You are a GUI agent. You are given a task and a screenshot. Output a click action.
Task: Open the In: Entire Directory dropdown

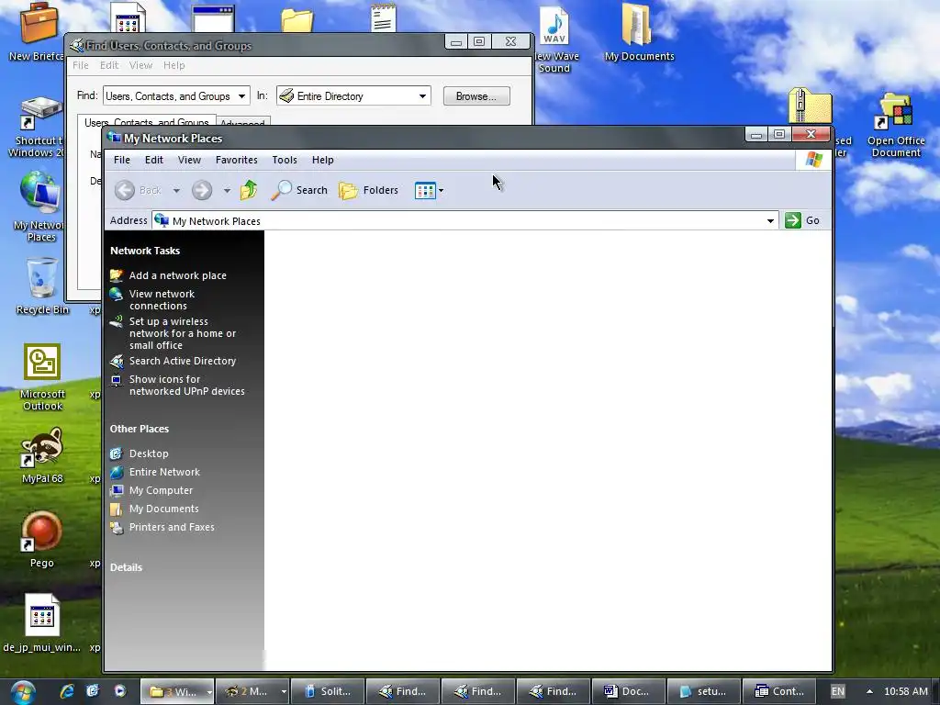click(422, 95)
